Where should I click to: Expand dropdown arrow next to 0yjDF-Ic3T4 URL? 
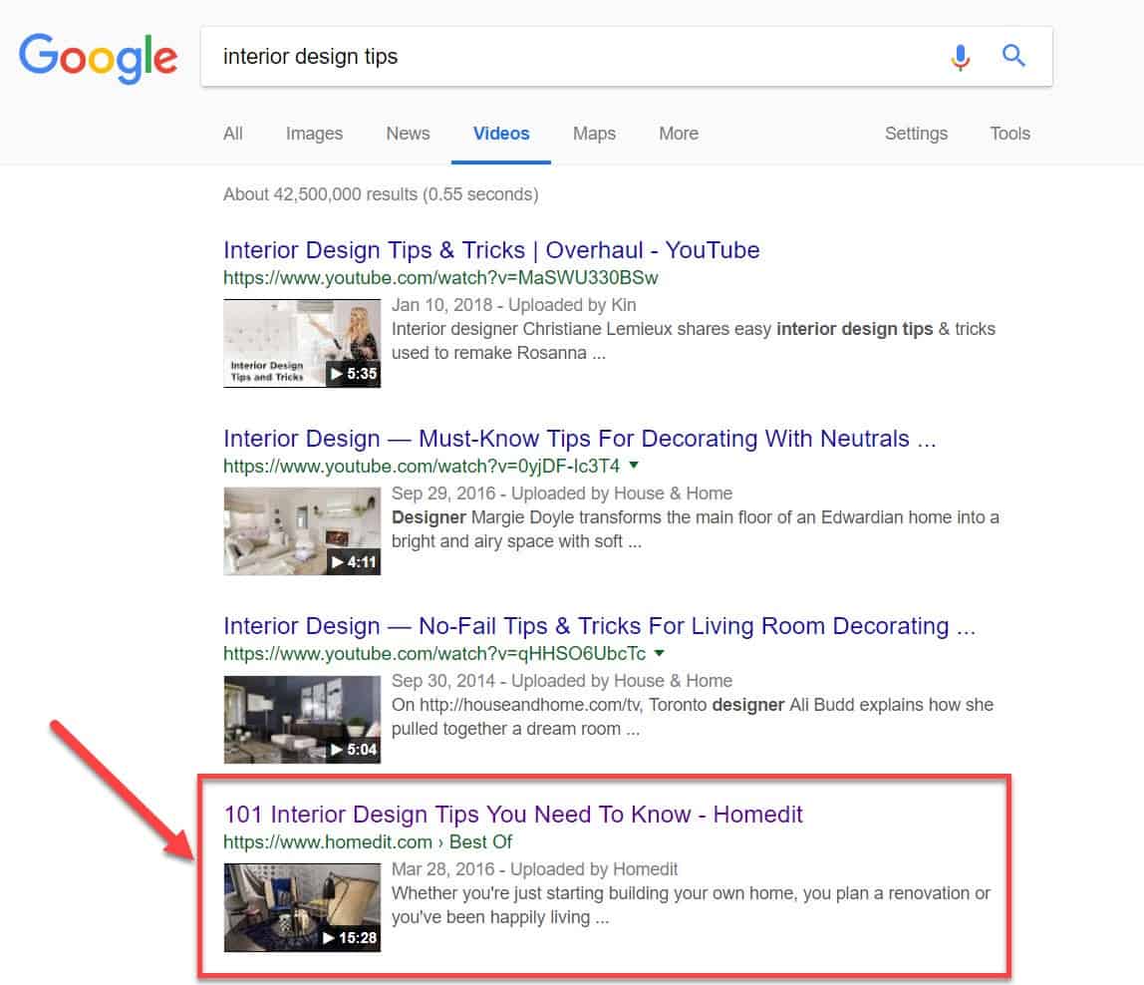pos(634,466)
